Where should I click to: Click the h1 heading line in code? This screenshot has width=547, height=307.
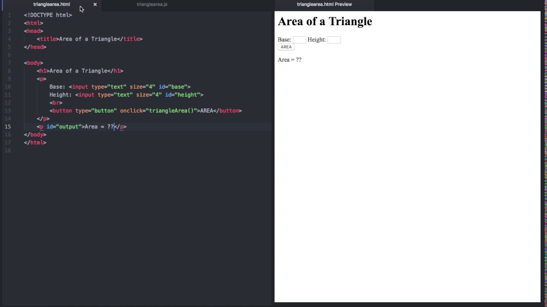(80, 71)
